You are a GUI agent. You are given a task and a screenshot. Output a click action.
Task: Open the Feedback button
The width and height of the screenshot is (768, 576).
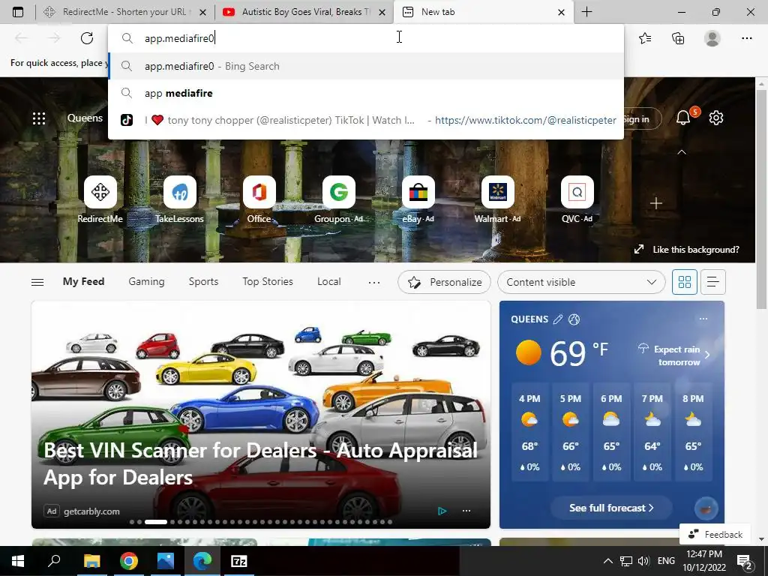pyautogui.click(x=715, y=534)
